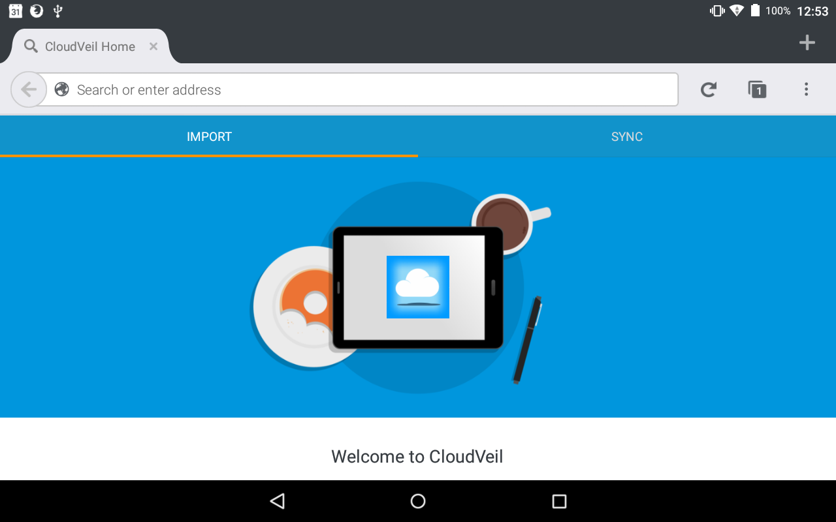Add a new tab with the plus icon

click(x=807, y=43)
